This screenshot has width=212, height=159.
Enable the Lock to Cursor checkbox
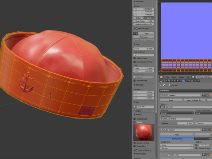coord(135,58)
